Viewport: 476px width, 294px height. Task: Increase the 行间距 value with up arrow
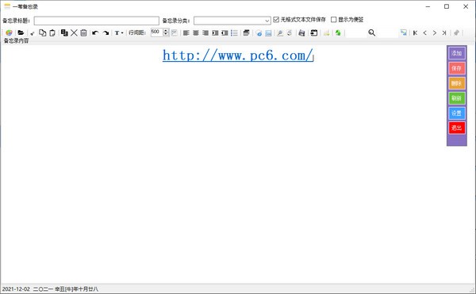(166, 31)
